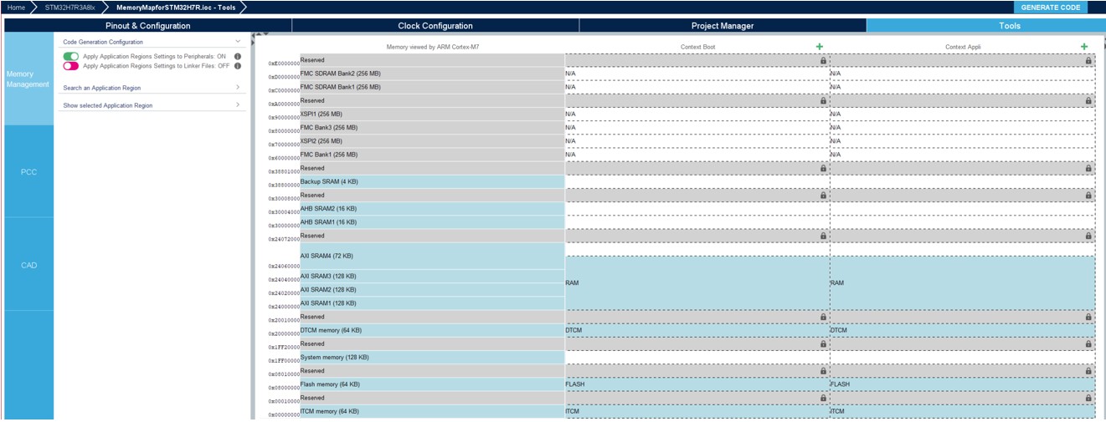Select the Tools tab

pos(1010,26)
